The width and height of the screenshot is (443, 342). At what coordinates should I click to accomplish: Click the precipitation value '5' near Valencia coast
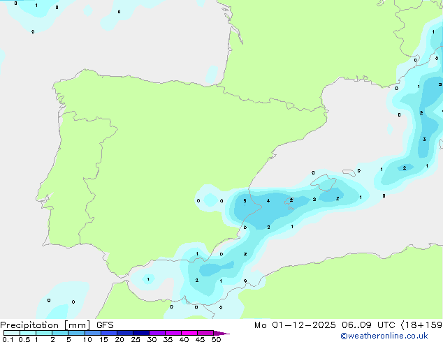point(245,200)
